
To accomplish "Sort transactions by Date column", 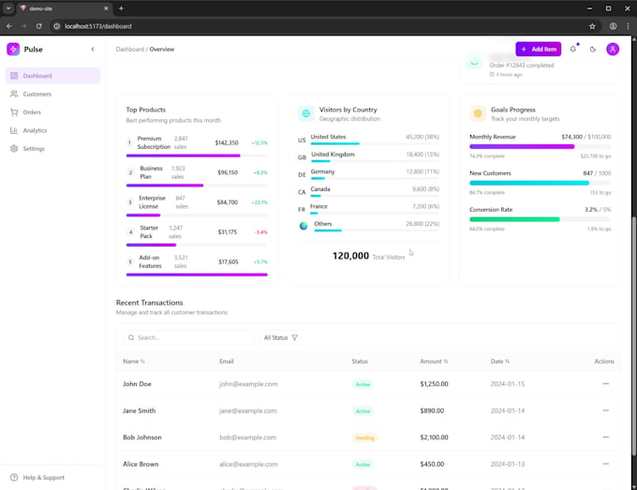I will [499, 362].
